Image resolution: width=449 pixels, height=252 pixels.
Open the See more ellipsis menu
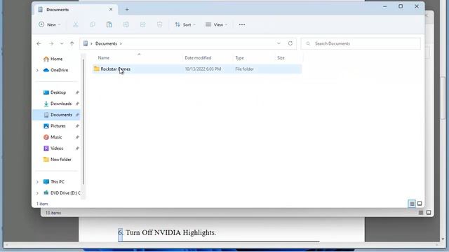242,24
